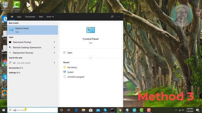Open Task View from taskbar
Screen dimensions: 202x113
coord(69,110)
